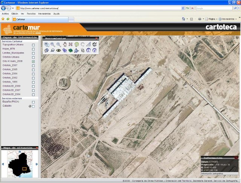Open the Herramientas menu in menu bar
This screenshot has width=241, height=183.
coord(44,13)
